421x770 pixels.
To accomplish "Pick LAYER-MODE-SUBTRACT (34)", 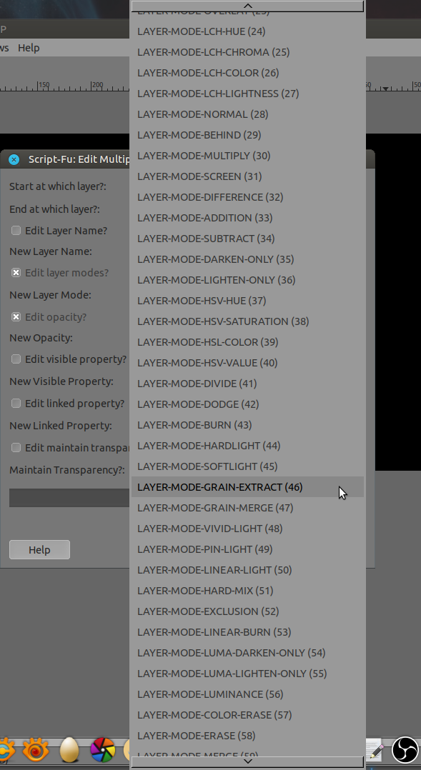I will point(247,238).
